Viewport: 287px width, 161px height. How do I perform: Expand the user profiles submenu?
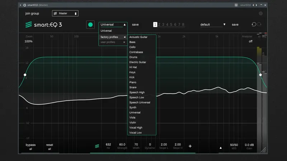(113, 42)
